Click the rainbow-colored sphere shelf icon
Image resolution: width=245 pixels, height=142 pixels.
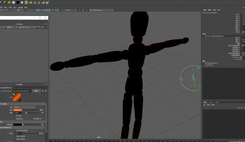click(x=9, y=2)
